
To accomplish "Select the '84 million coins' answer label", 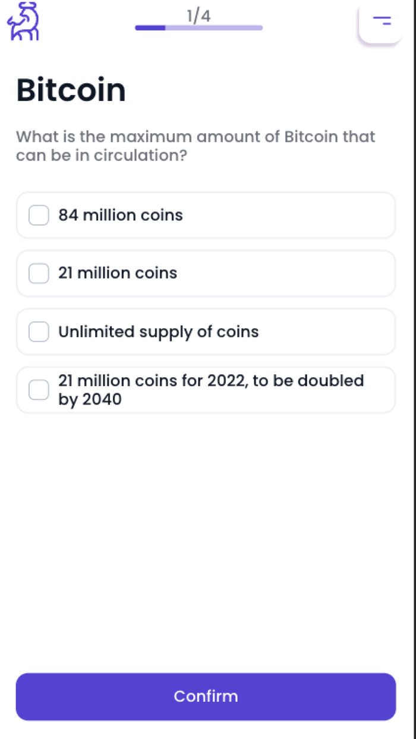I will 121,215.
